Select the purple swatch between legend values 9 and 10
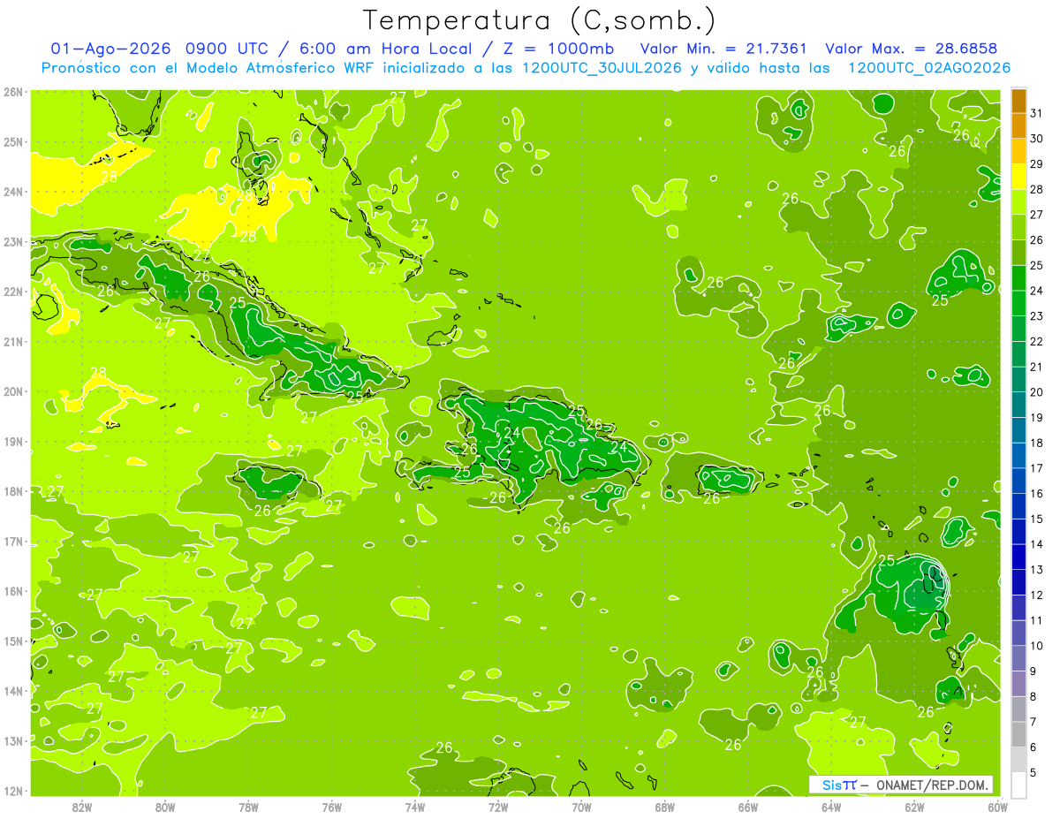The image size is (1060, 819). 1019,657
